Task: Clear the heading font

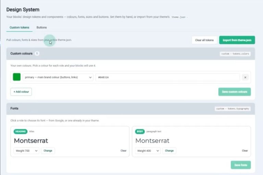Action: click(123, 151)
